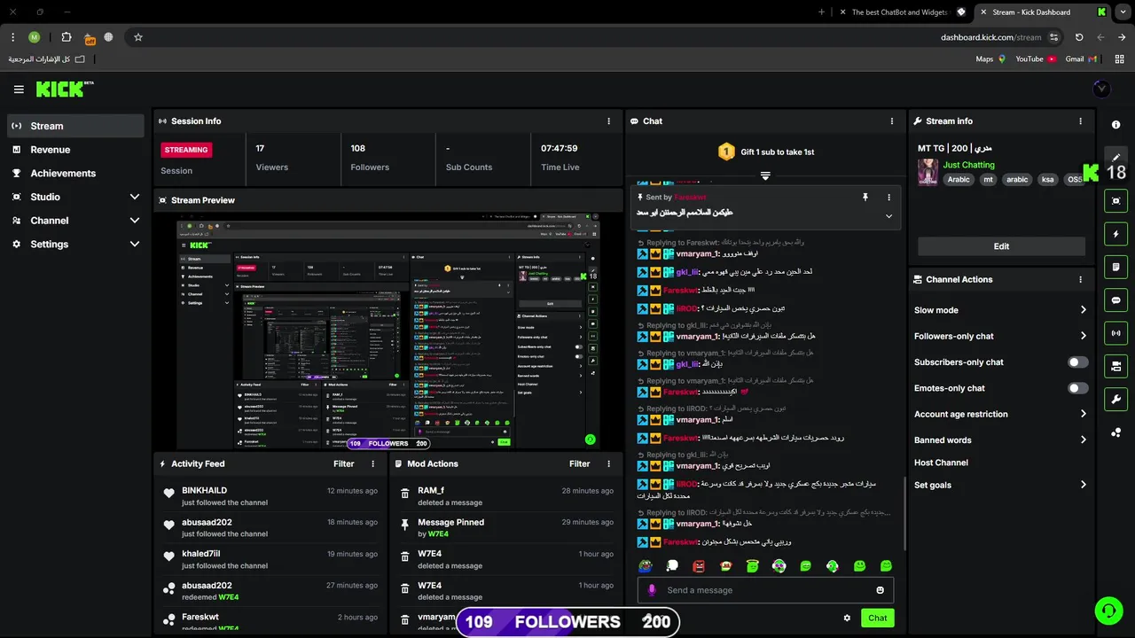Insert the white thinking bubble emote
Image resolution: width=1135 pixels, height=638 pixels.
tap(672, 566)
